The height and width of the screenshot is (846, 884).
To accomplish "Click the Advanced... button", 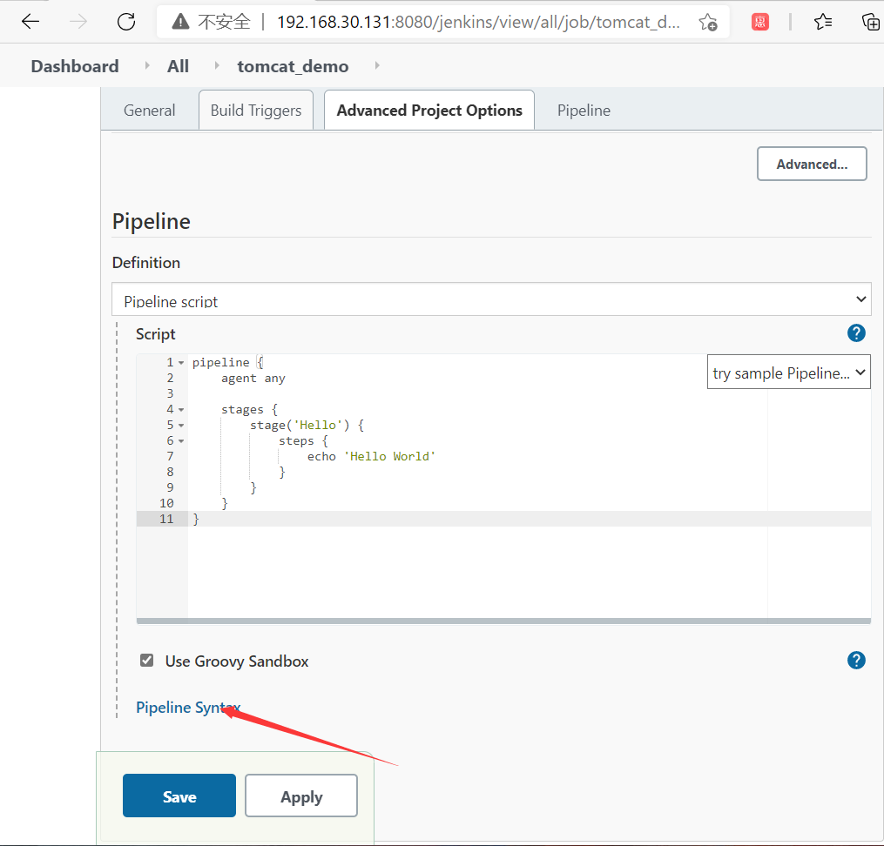I will (x=812, y=164).
